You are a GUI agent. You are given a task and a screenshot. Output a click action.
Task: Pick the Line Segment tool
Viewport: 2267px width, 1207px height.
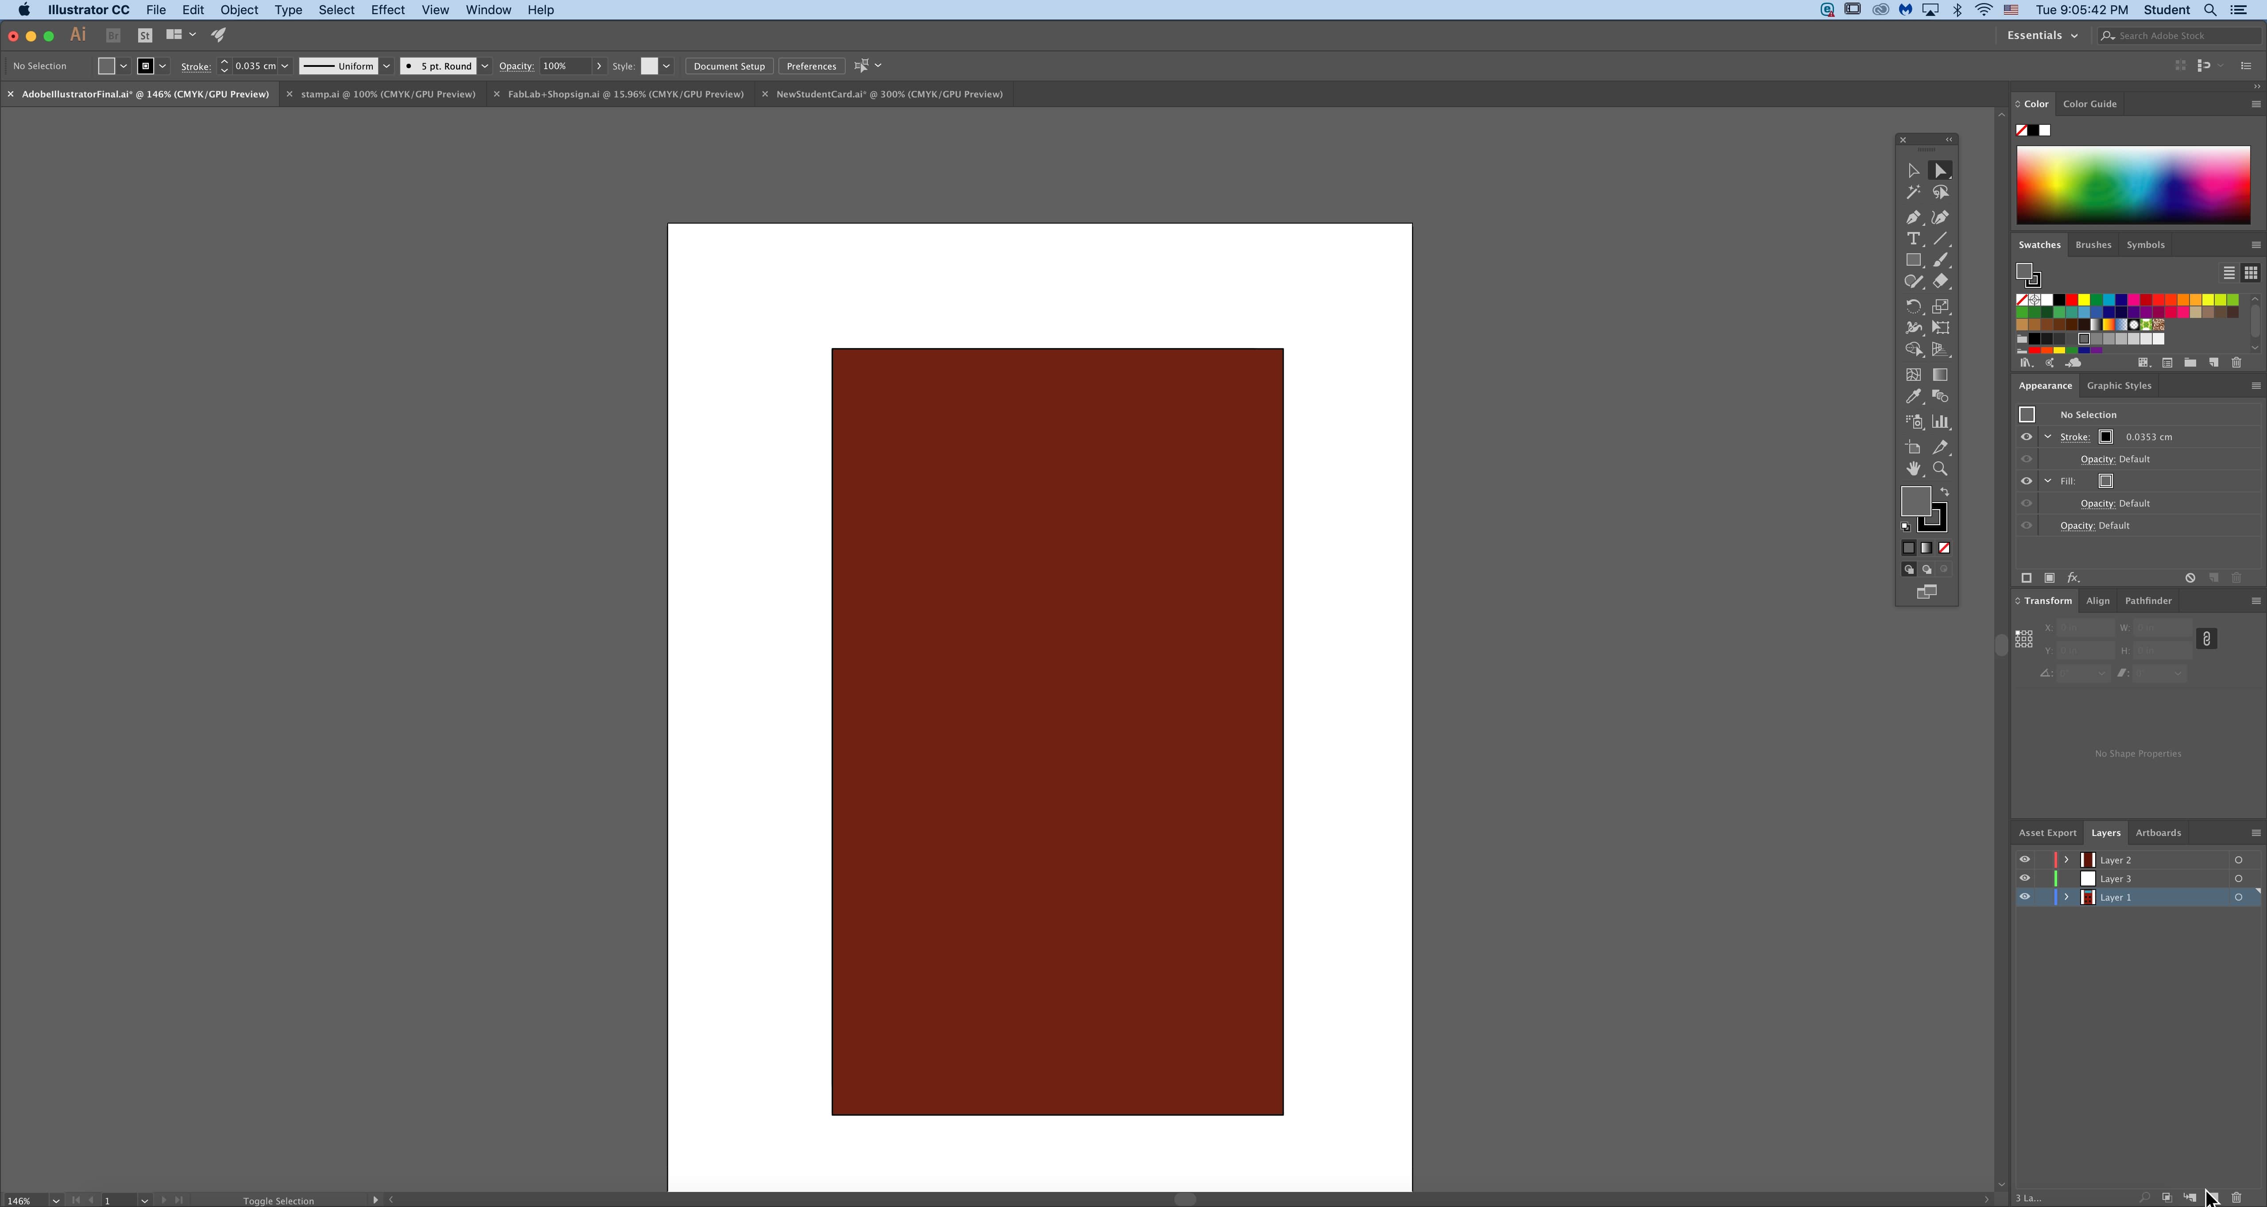point(1941,239)
